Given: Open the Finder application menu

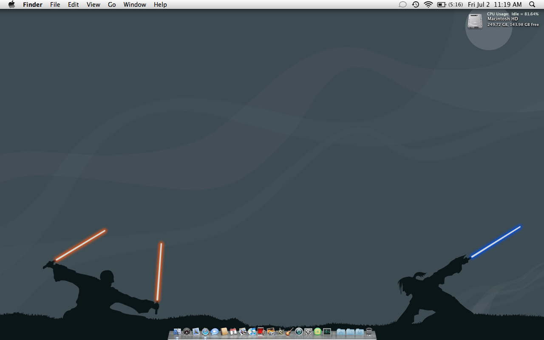Looking at the screenshot, I should (x=33, y=5).
